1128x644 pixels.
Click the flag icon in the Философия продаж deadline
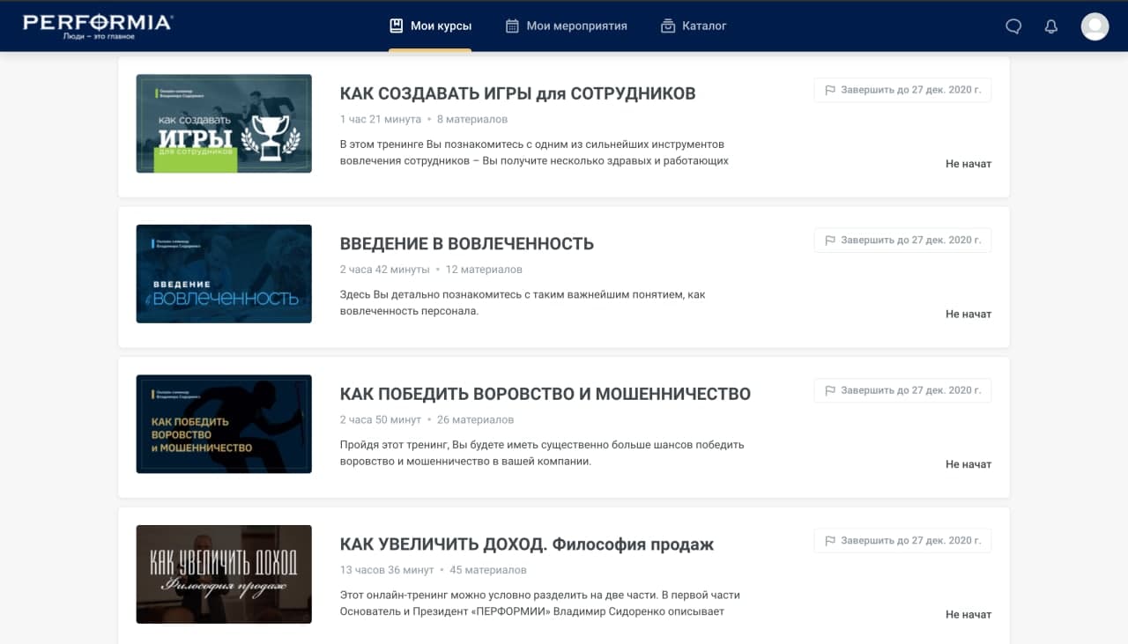click(x=830, y=541)
